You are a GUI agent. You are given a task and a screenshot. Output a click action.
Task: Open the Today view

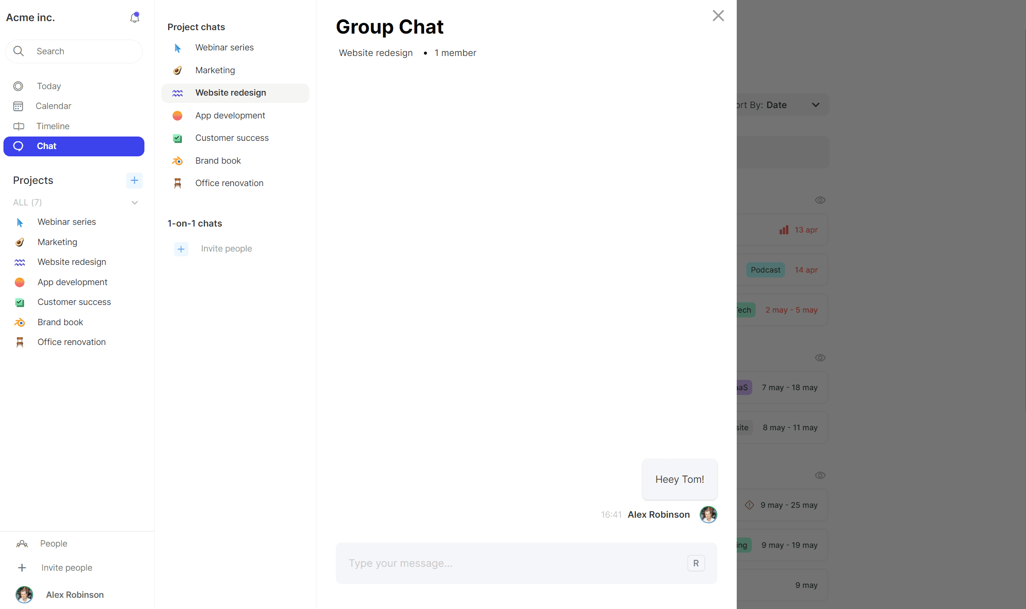click(49, 86)
